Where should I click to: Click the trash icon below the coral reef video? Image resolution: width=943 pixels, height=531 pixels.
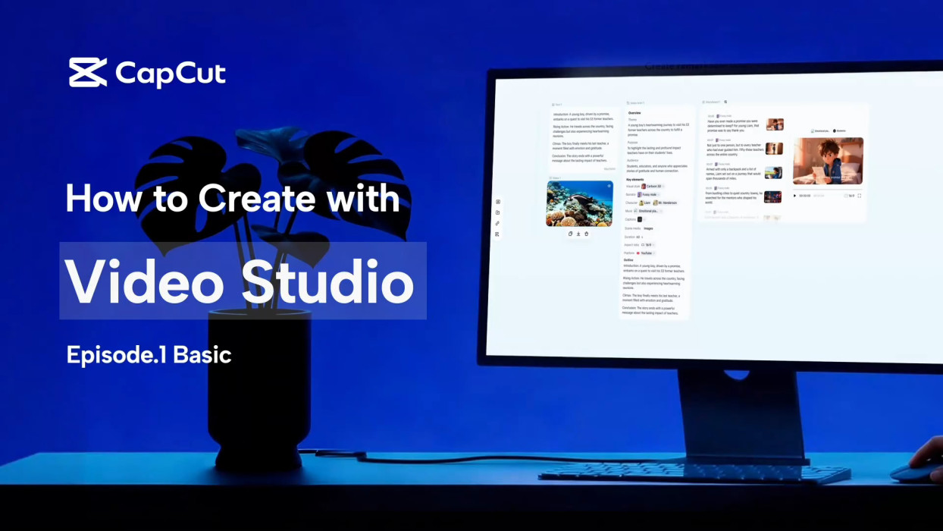pyautogui.click(x=586, y=234)
